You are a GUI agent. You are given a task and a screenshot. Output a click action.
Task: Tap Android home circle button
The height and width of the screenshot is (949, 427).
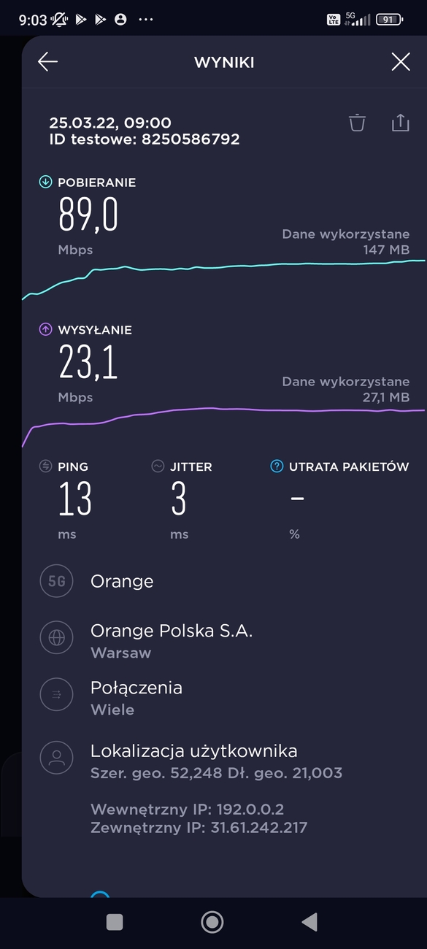tap(212, 923)
